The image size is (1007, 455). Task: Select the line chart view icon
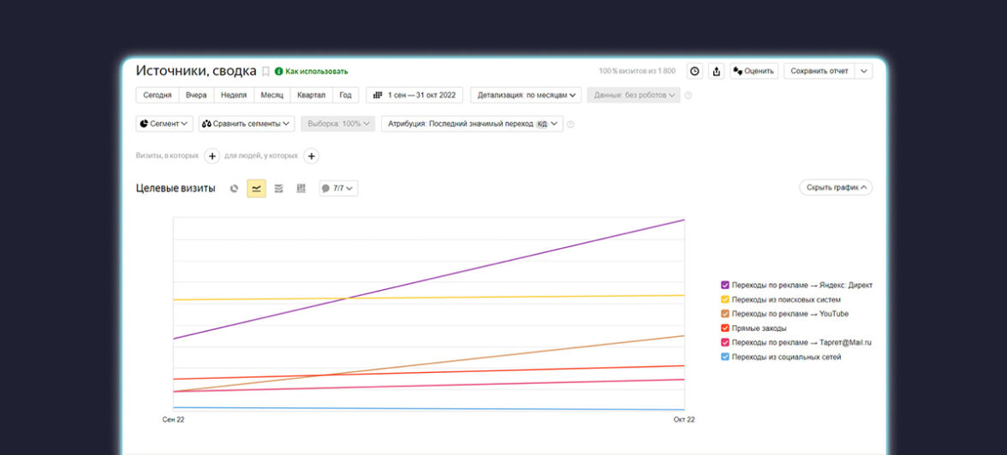[256, 188]
